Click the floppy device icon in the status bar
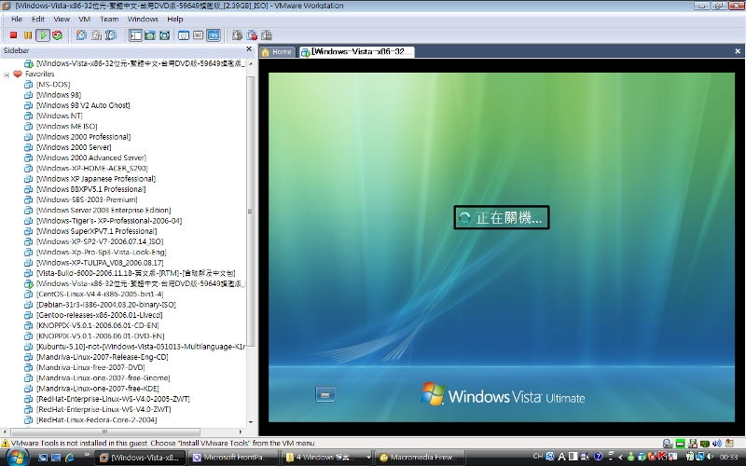Image resolution: width=746 pixels, height=466 pixels. click(693, 444)
